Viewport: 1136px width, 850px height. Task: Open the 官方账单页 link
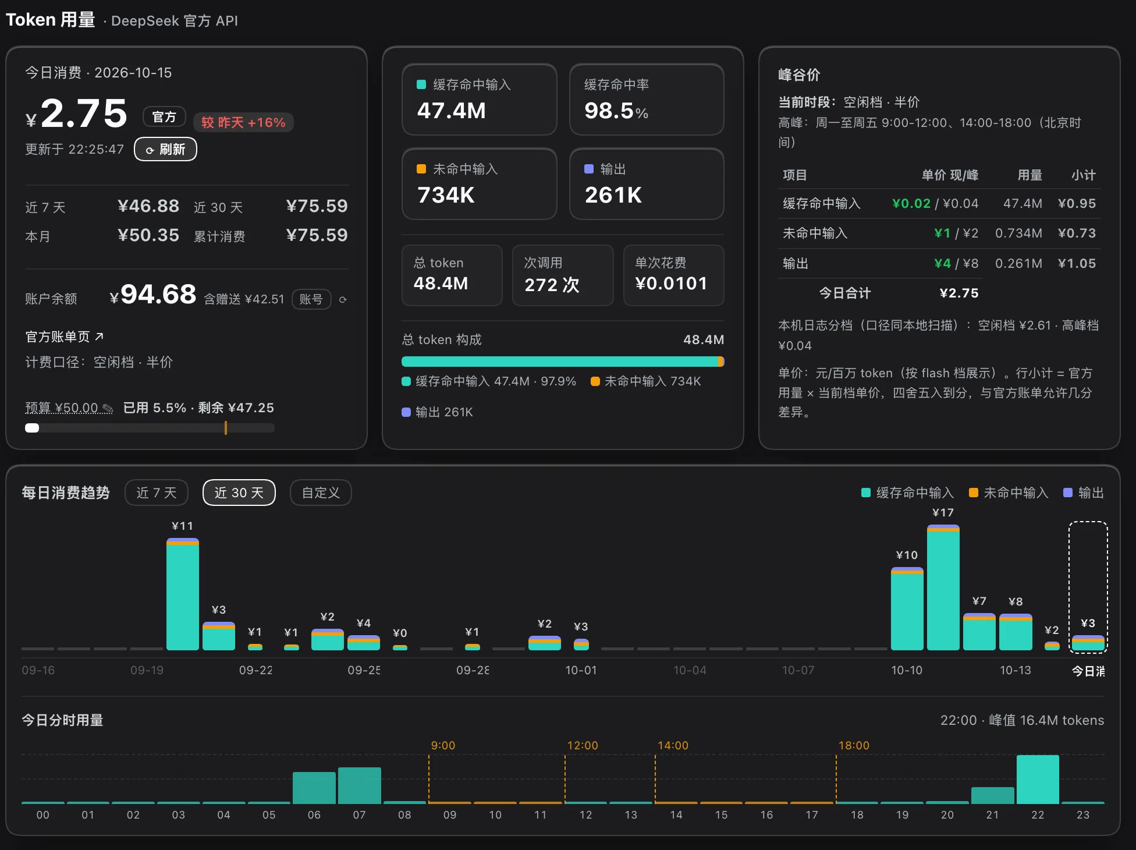point(64,337)
